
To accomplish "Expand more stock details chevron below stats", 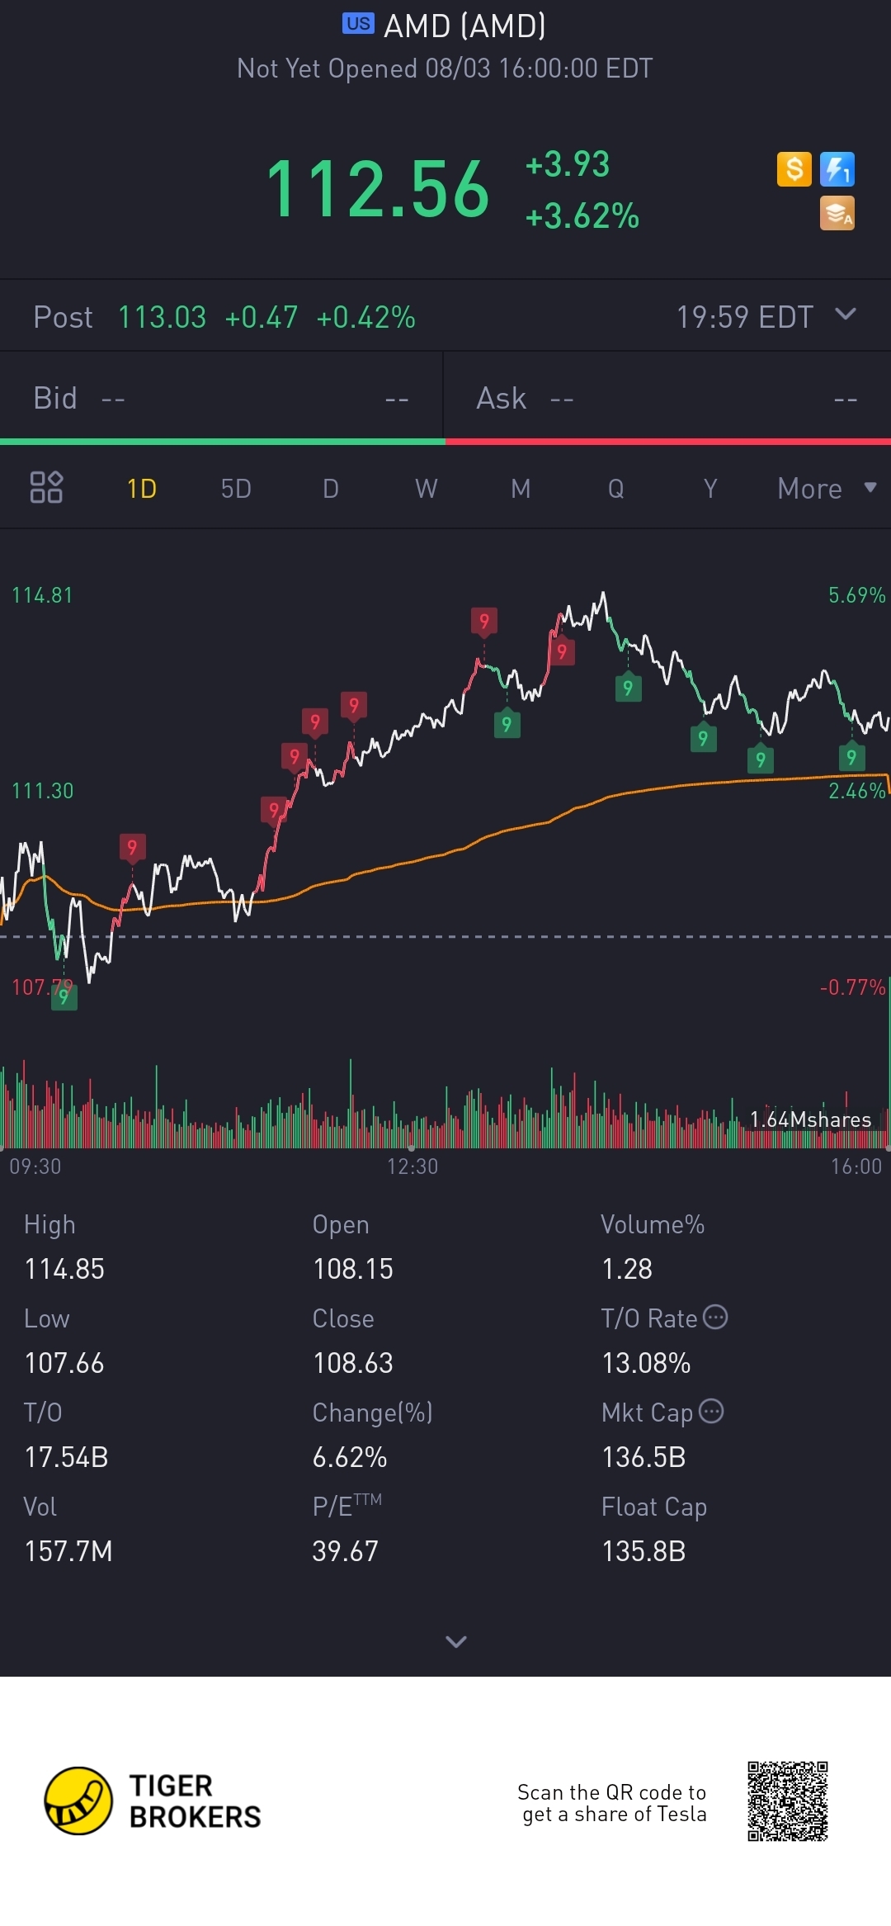I will point(456,1641).
